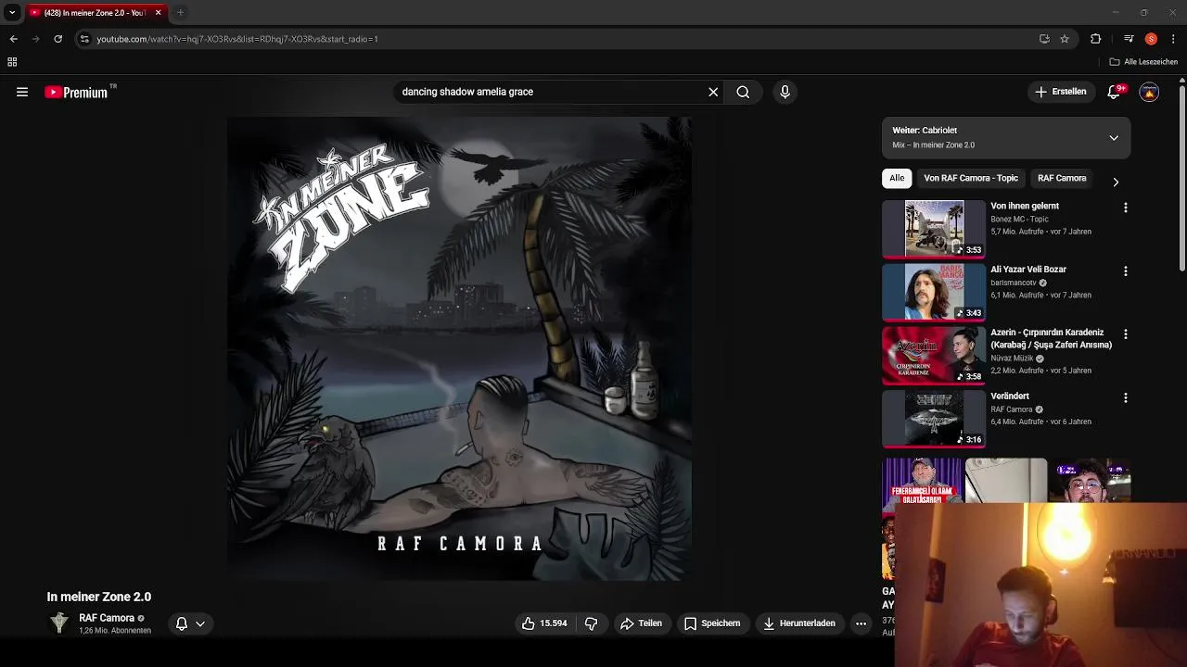Clear the search box with the X

point(713,92)
